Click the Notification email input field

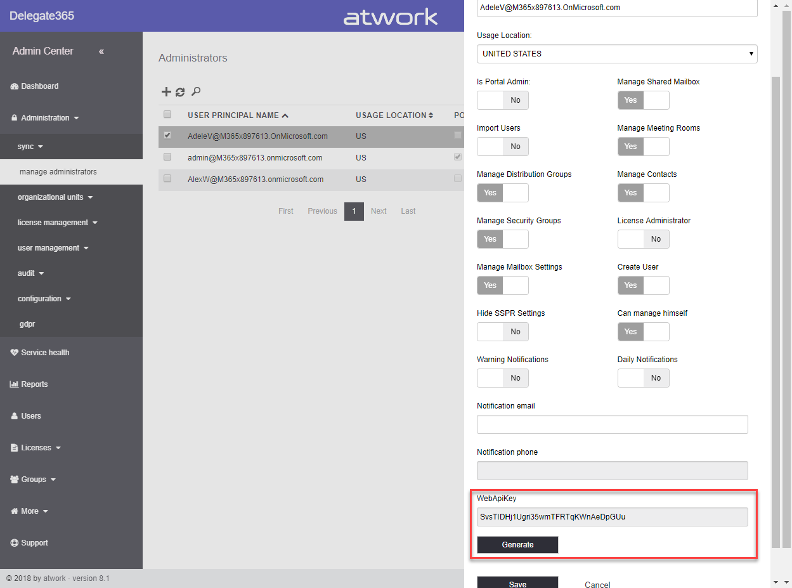(x=612, y=424)
